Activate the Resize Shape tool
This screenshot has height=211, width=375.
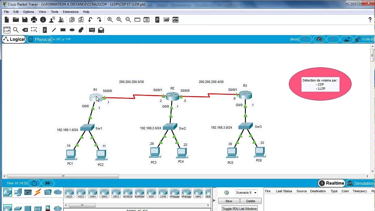click(34, 30)
